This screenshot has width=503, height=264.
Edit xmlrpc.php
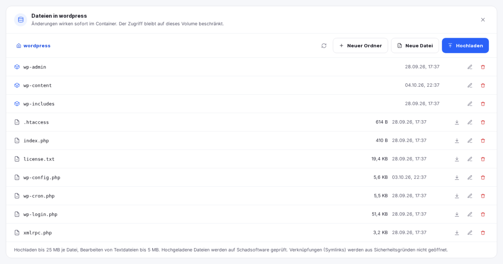(470, 233)
